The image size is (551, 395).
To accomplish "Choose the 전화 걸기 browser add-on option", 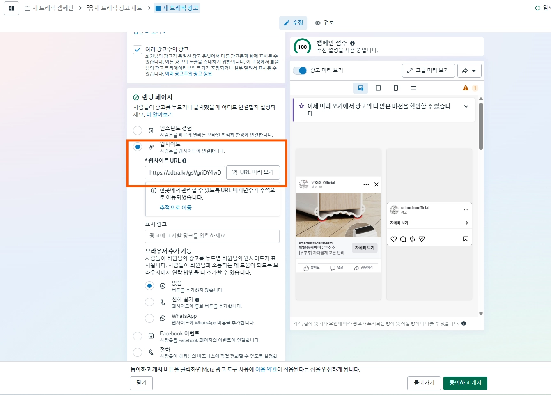I will (149, 302).
